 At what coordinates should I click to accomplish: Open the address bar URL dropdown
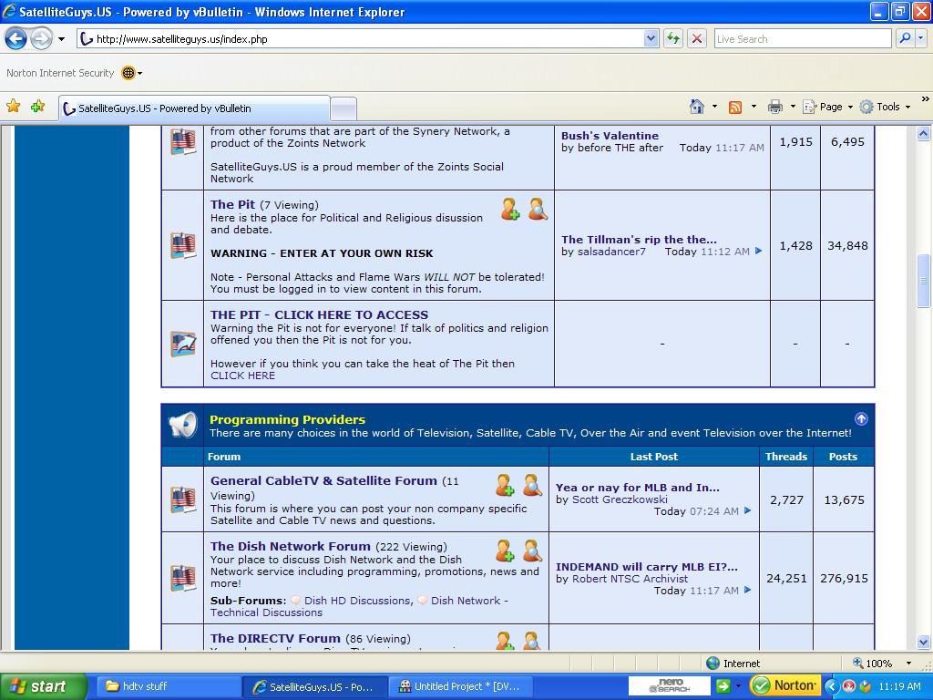pos(651,38)
